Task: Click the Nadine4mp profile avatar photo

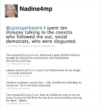Action: pyautogui.click(x=11, y=11)
